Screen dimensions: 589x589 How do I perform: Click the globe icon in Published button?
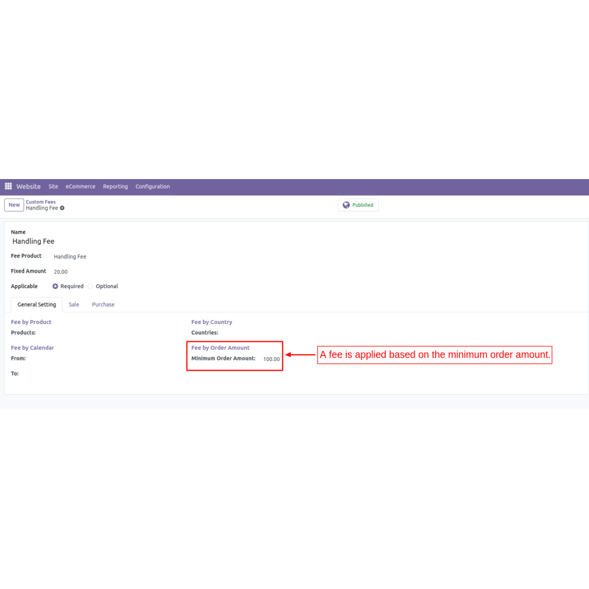point(346,205)
